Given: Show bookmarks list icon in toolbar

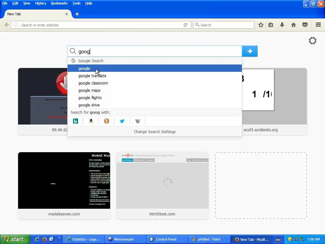Looking at the screenshot, I should click(x=271, y=25).
